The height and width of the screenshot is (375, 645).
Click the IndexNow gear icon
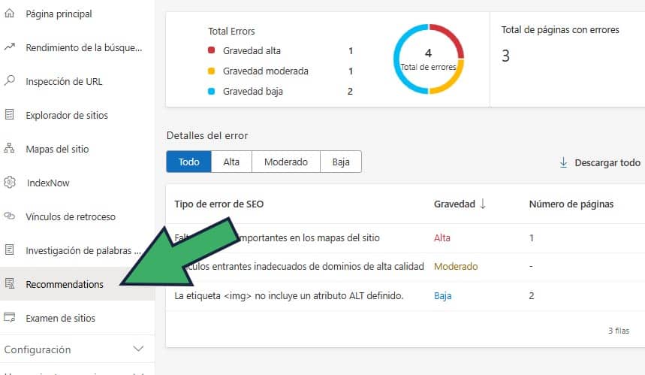point(10,182)
